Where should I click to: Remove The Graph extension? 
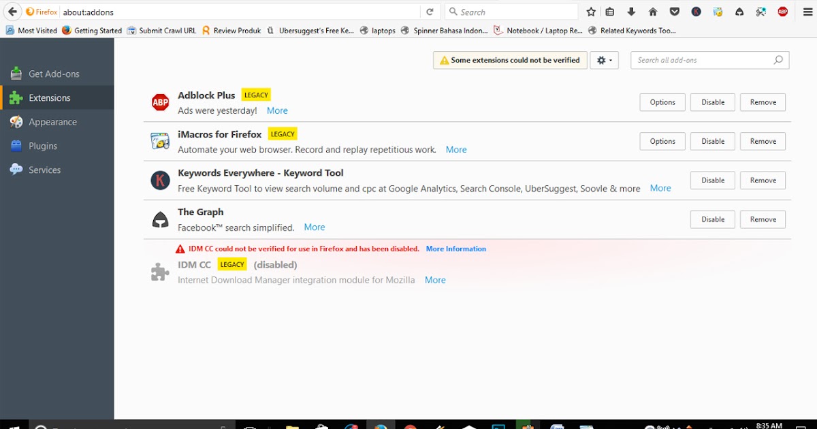pyautogui.click(x=763, y=219)
